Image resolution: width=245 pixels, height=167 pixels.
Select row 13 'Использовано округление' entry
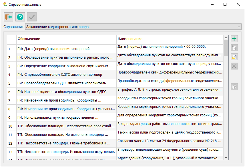pyautogui.click(x=66, y=152)
